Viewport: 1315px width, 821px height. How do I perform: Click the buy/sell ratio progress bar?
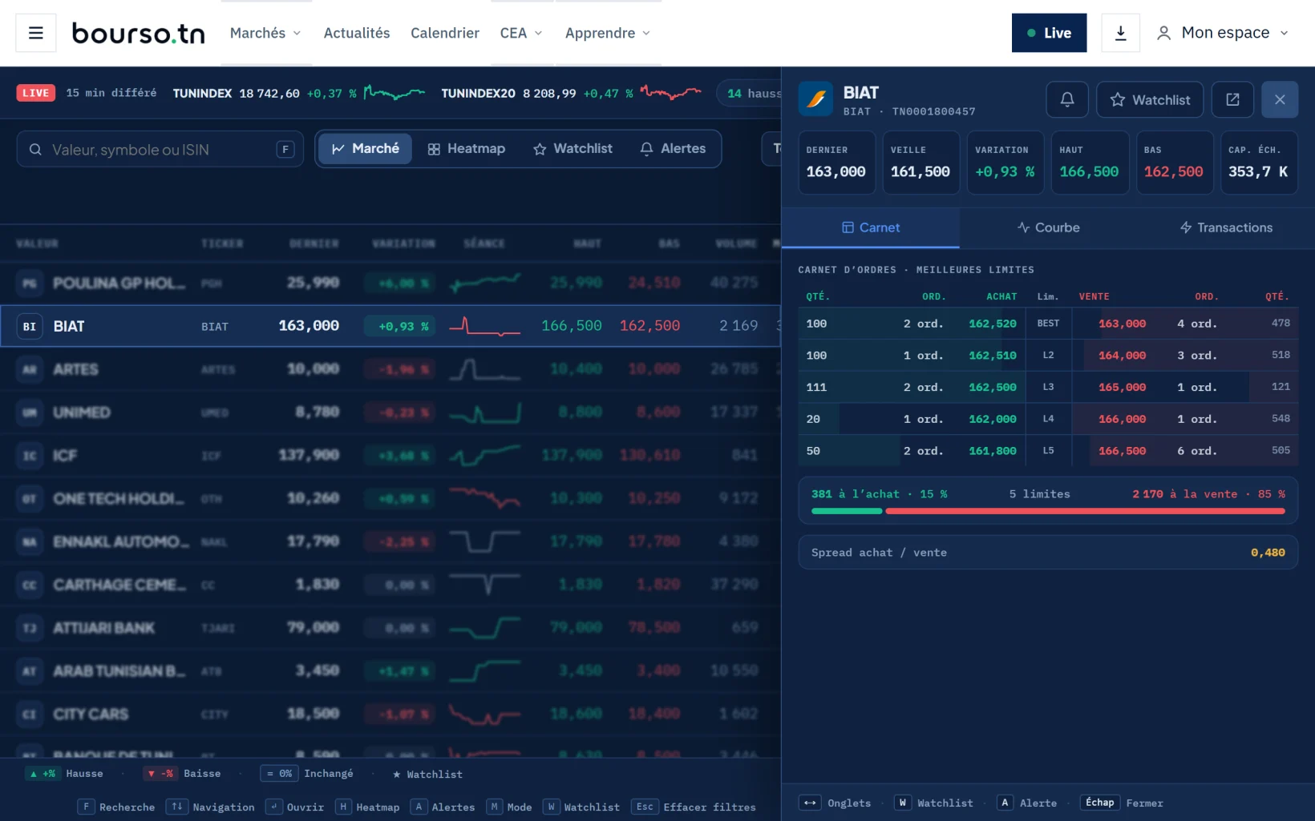pos(1048,511)
